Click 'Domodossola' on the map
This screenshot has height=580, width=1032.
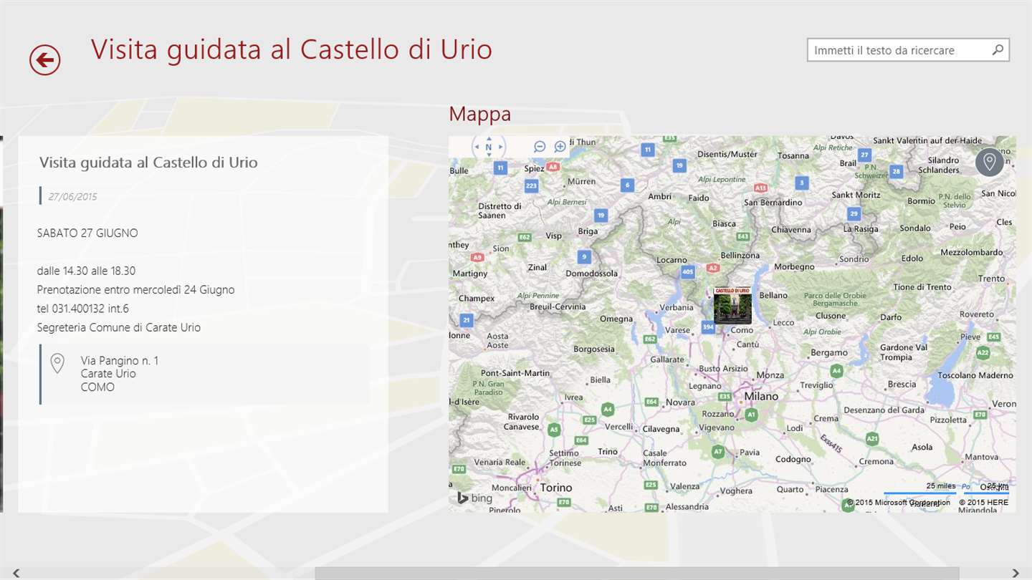click(x=591, y=274)
